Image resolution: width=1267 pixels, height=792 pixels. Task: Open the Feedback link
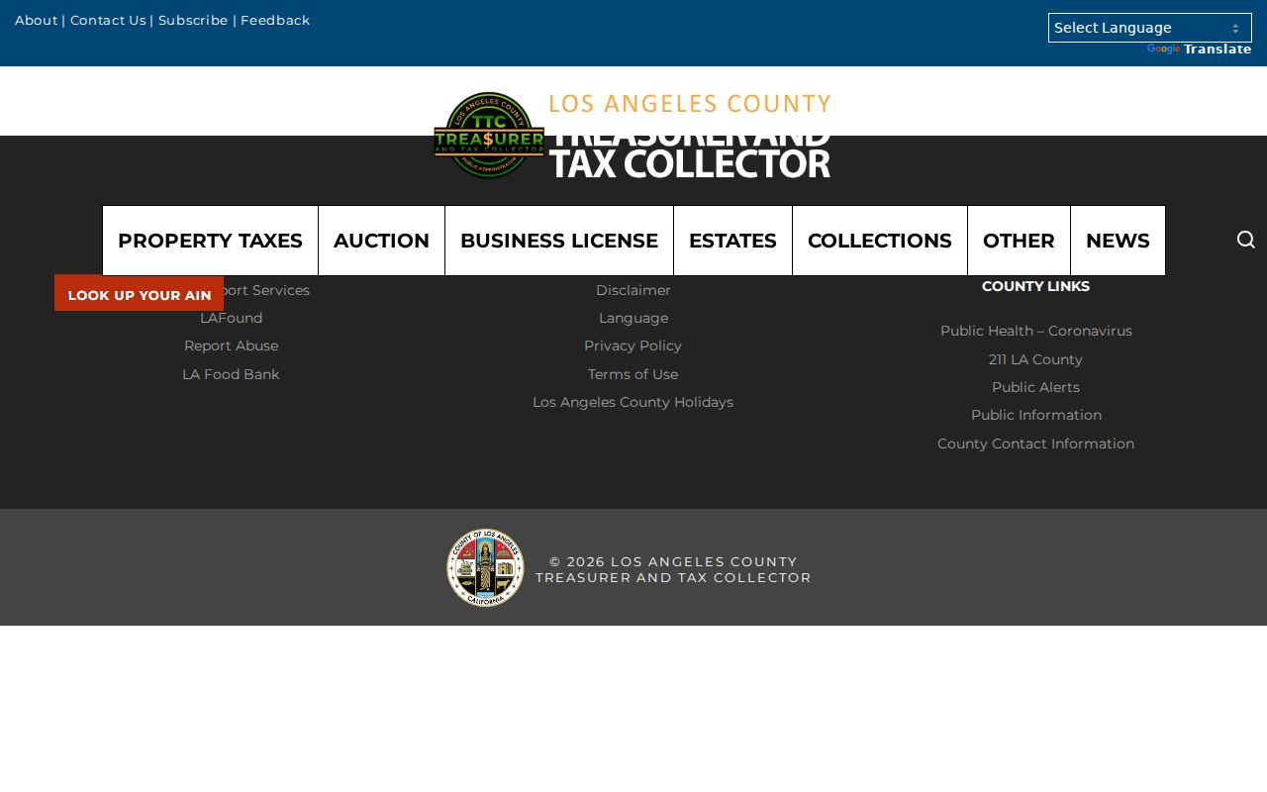pos(275,20)
